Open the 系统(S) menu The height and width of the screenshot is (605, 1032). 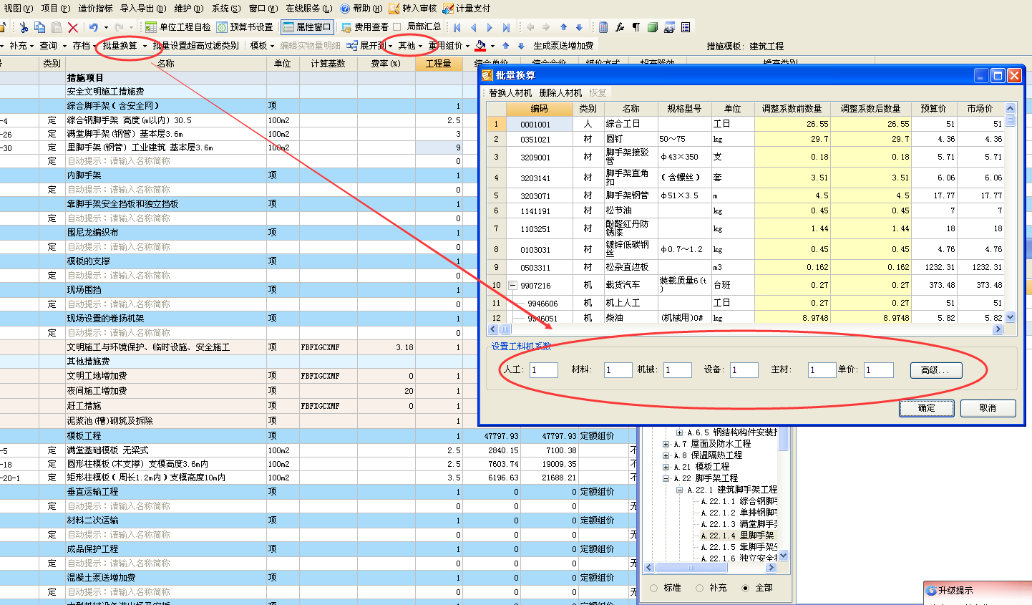pos(226,9)
